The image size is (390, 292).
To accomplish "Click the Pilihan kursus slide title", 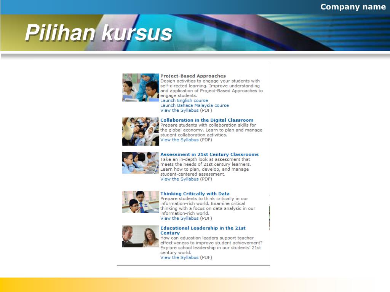I will click(99, 33).
